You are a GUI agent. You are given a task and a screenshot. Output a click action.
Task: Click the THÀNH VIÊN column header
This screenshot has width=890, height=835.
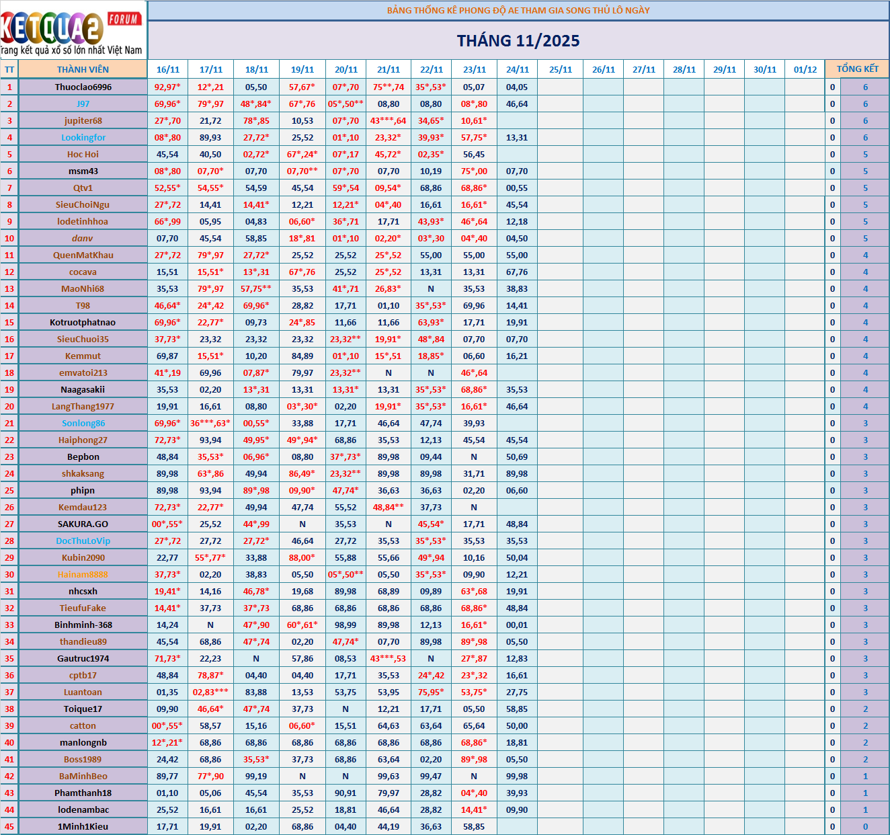click(x=83, y=69)
